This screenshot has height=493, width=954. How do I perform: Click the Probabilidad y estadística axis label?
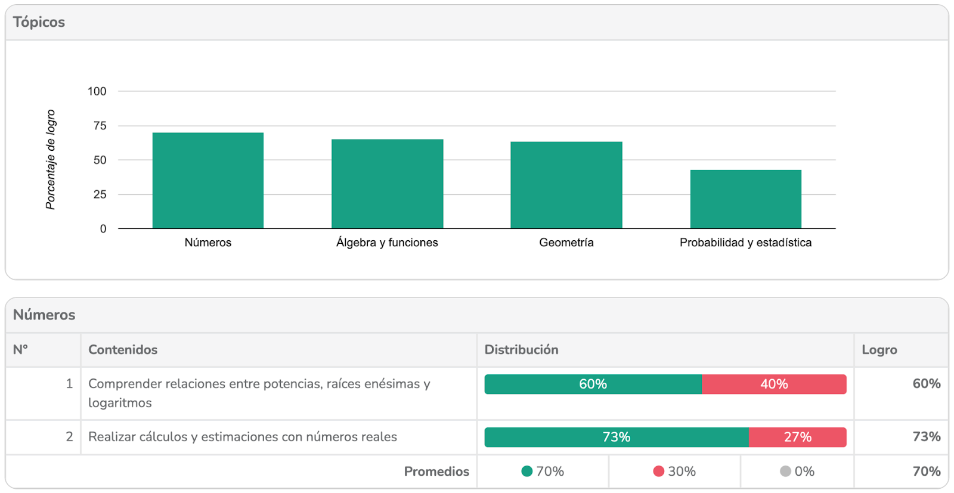point(745,243)
